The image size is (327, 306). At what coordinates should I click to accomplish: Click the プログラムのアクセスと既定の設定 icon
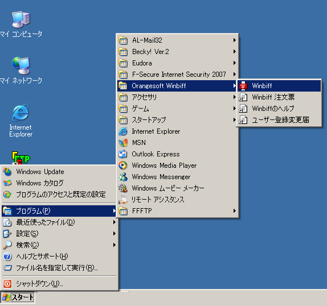coord(7,195)
